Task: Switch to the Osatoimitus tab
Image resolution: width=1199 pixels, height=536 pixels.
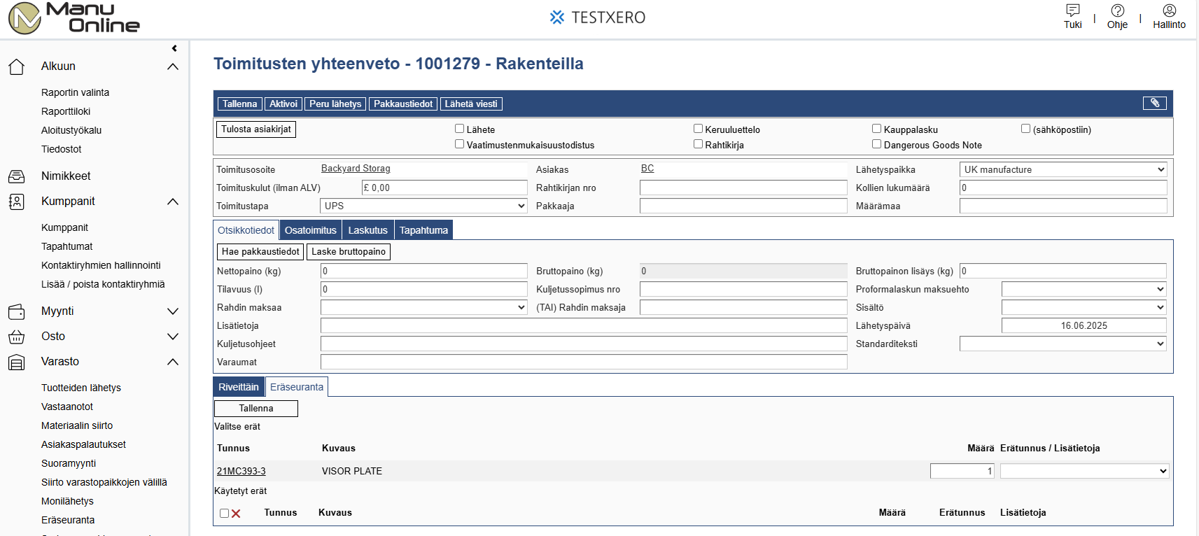Action: tap(311, 230)
